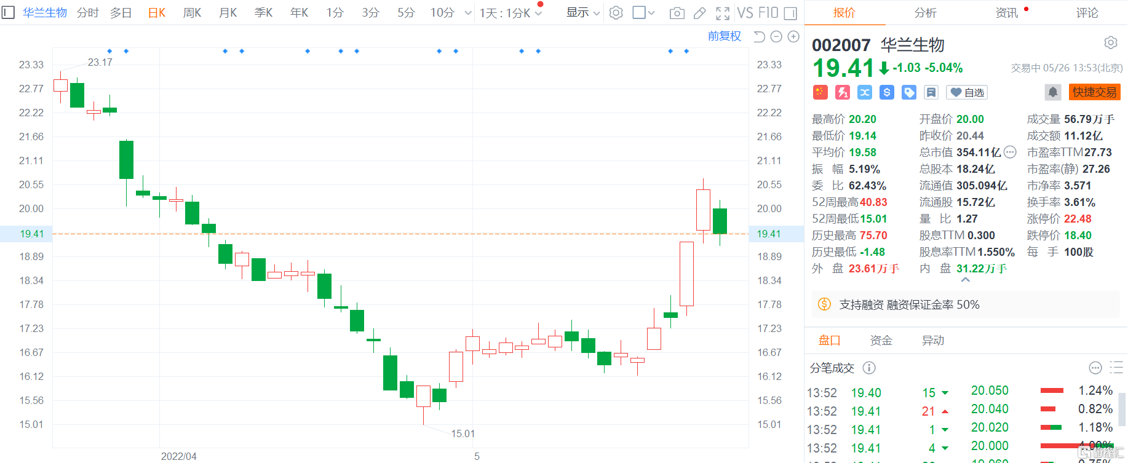The image size is (1128, 463).
Task: Select 周K weekly candlestick tab
Action: (x=193, y=13)
